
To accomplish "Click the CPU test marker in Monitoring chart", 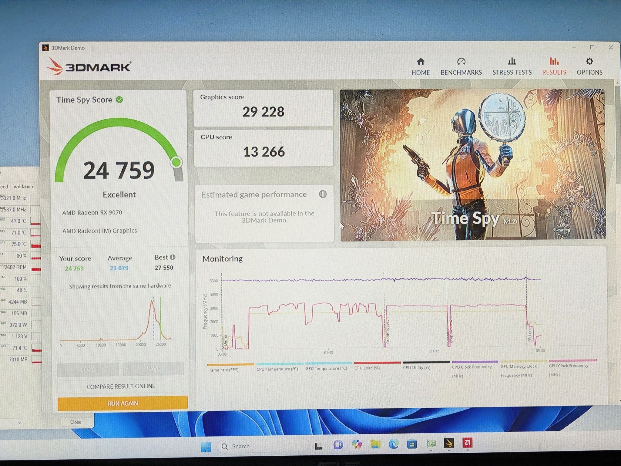I will pos(530,335).
